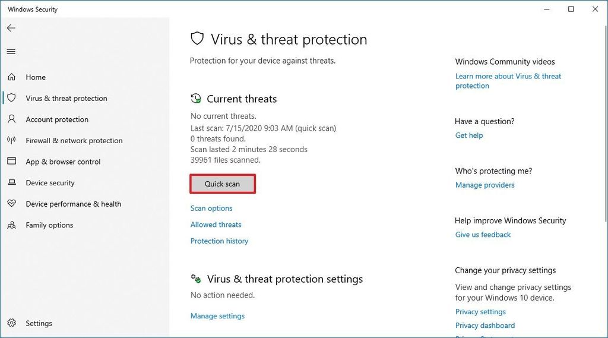The image size is (608, 338).
Task: Click the back arrow icon
Action: 11,28
